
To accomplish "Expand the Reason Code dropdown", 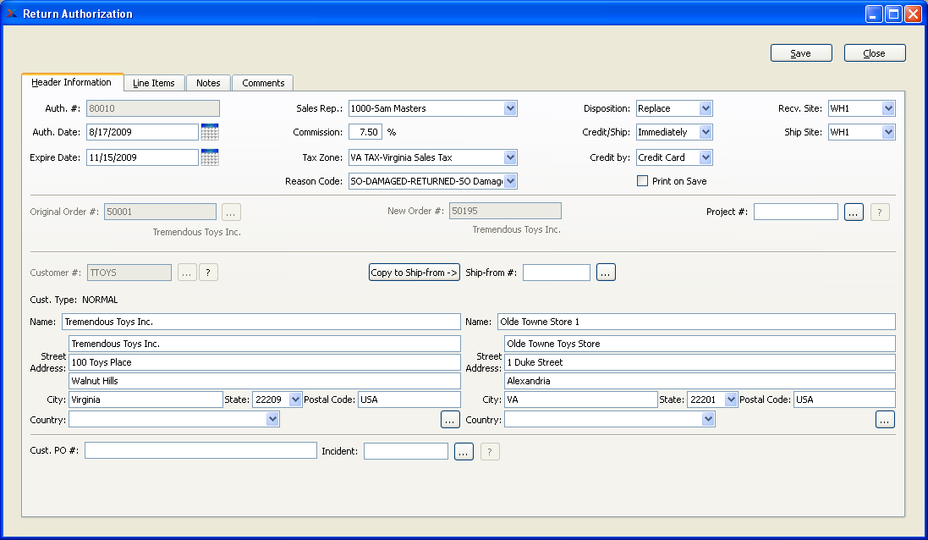I will point(510,181).
